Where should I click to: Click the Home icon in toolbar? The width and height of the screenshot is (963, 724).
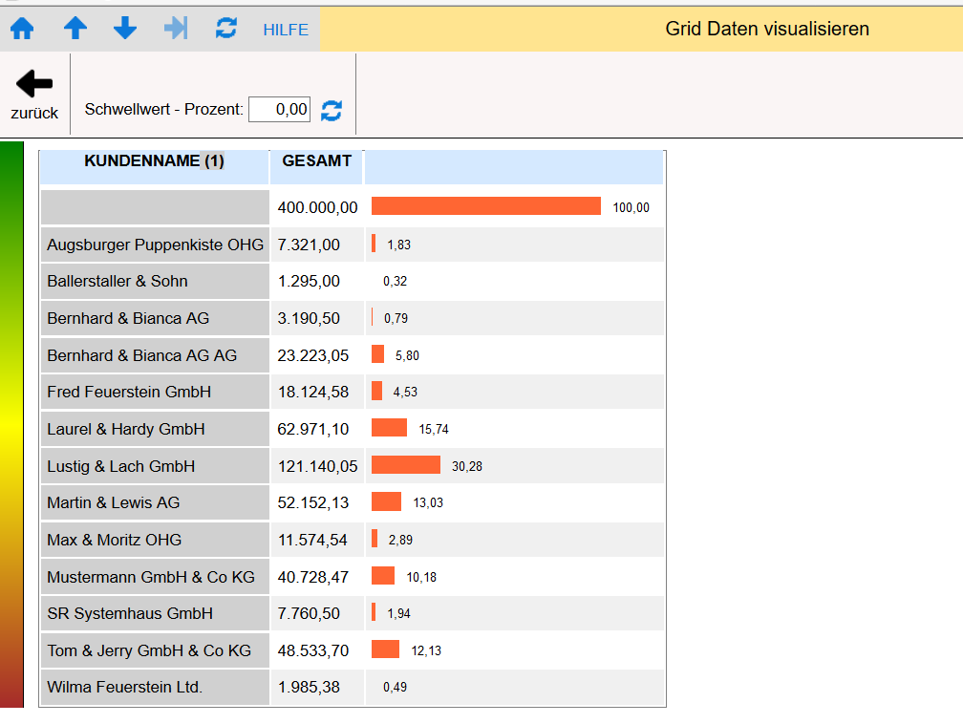[22, 29]
